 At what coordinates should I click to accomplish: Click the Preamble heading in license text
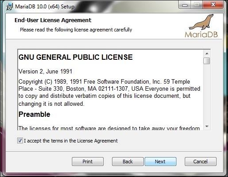pos(34,115)
